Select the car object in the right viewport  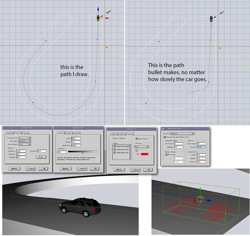click(211, 19)
